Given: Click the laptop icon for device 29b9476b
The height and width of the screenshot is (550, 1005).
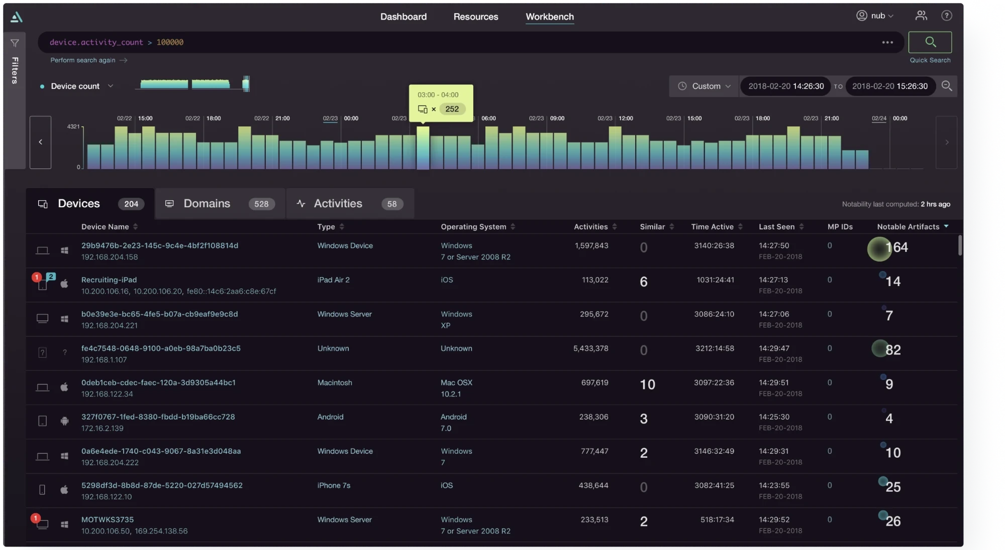Looking at the screenshot, I should click(x=43, y=250).
